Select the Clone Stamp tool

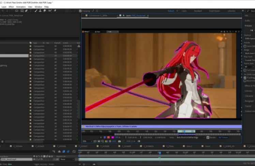(x=40, y=11)
